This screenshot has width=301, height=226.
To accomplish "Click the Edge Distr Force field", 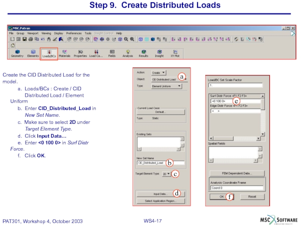I will (x=236, y=111).
